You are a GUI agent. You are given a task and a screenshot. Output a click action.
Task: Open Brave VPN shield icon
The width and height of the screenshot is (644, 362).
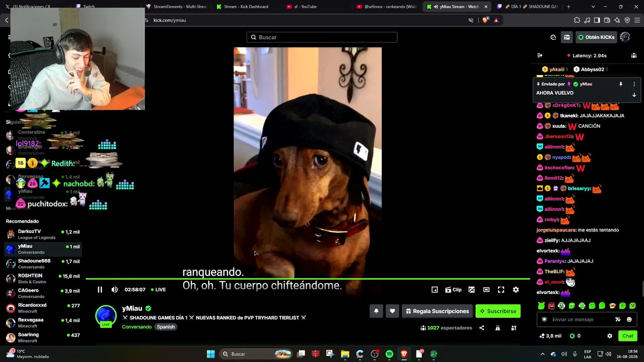pyautogui.click(x=627, y=20)
